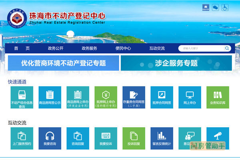Open 存量房合同网签 second-hand housing tile
Image resolution: width=240 pixels, height=160 pixels.
pos(134,98)
